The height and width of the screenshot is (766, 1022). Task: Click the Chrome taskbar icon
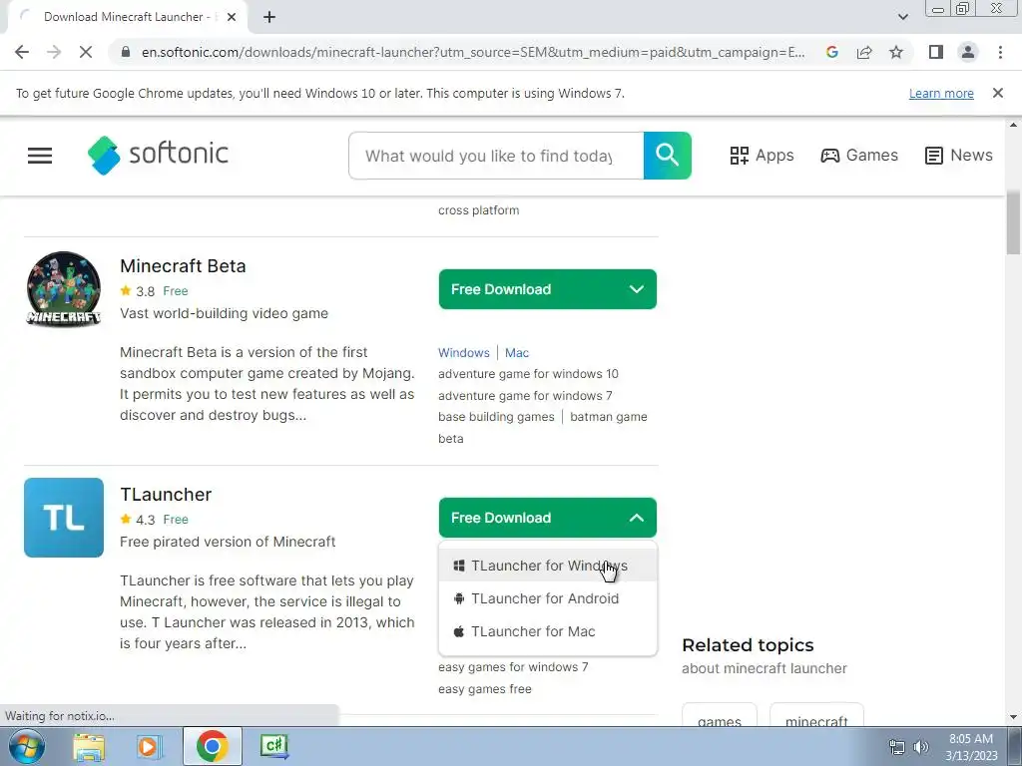click(x=212, y=746)
